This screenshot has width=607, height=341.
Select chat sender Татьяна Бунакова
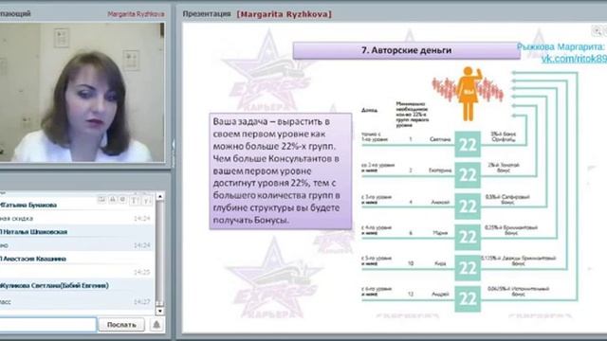28,205
